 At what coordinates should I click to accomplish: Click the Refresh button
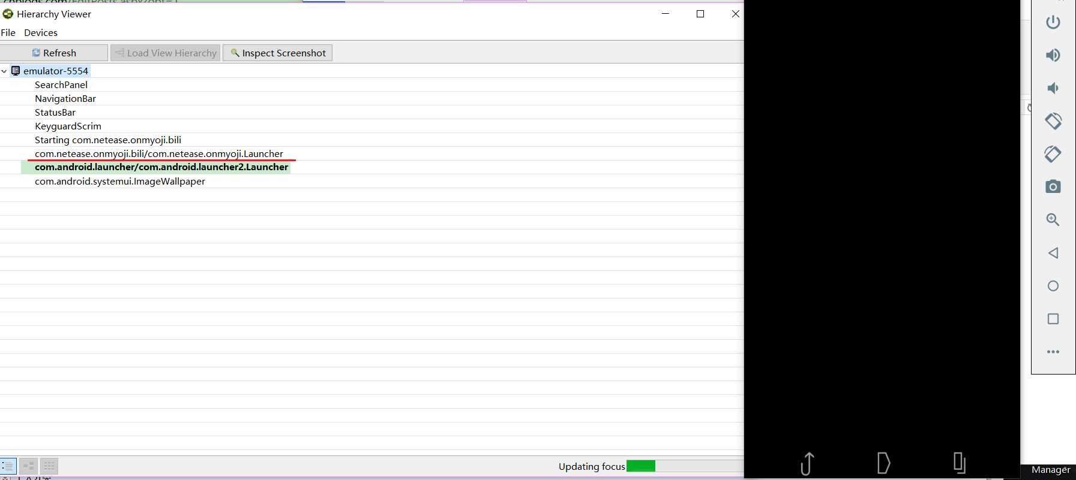[x=54, y=53]
